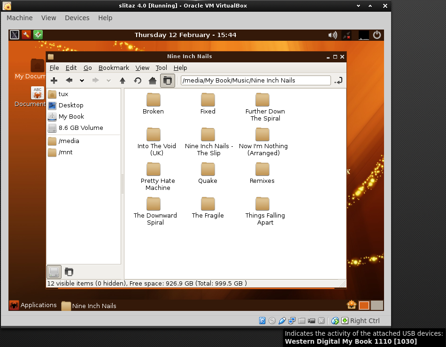Click the New Tab plus icon
This screenshot has width=446, height=347.
[x=54, y=81]
